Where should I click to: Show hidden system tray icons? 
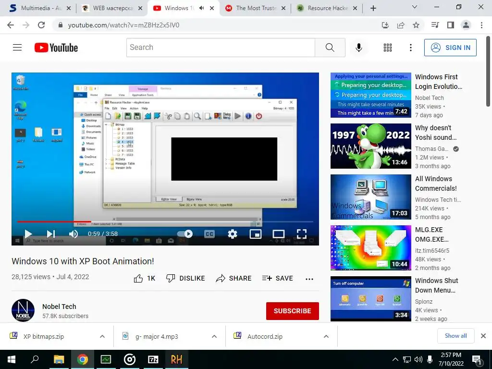pyautogui.click(x=395, y=359)
